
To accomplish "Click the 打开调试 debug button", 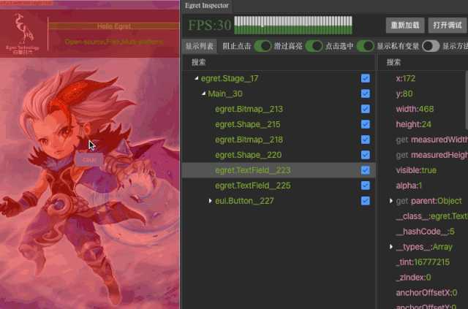I will point(448,26).
